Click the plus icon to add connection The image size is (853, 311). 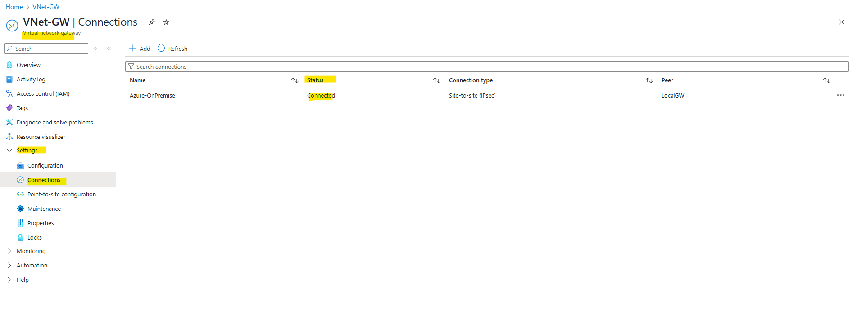click(132, 48)
